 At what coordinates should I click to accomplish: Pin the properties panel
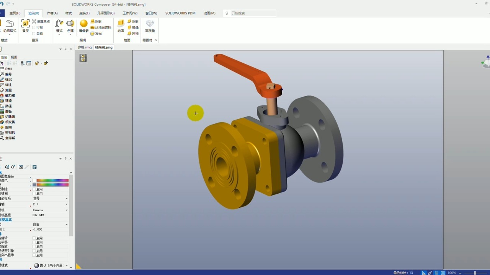[x=65, y=159]
